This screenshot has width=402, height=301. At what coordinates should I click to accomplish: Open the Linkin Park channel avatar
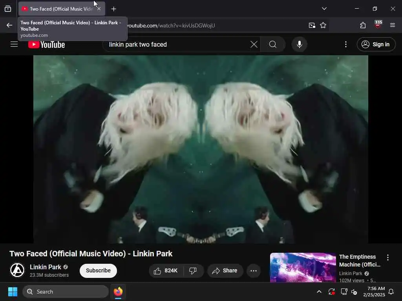(17, 270)
